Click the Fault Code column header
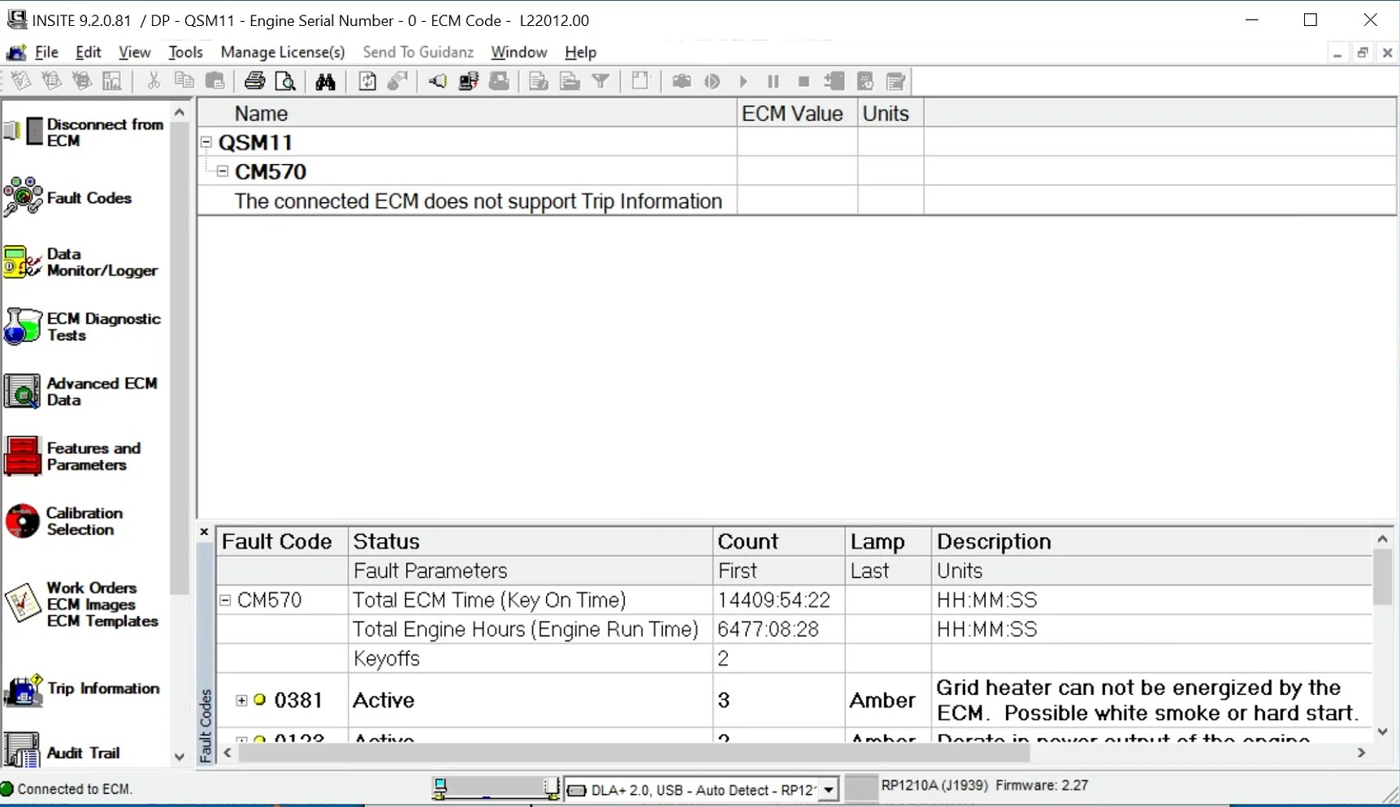The width and height of the screenshot is (1400, 807). coord(282,542)
